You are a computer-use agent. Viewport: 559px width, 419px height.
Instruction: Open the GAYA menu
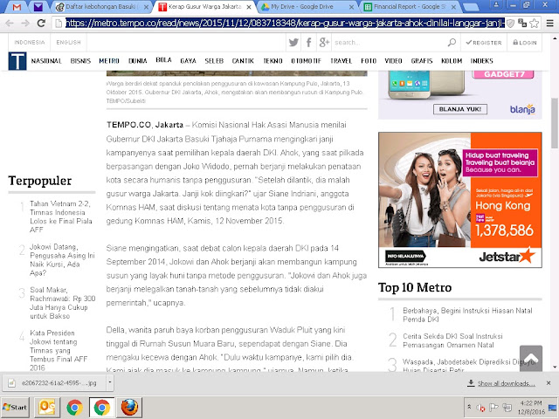(189, 61)
